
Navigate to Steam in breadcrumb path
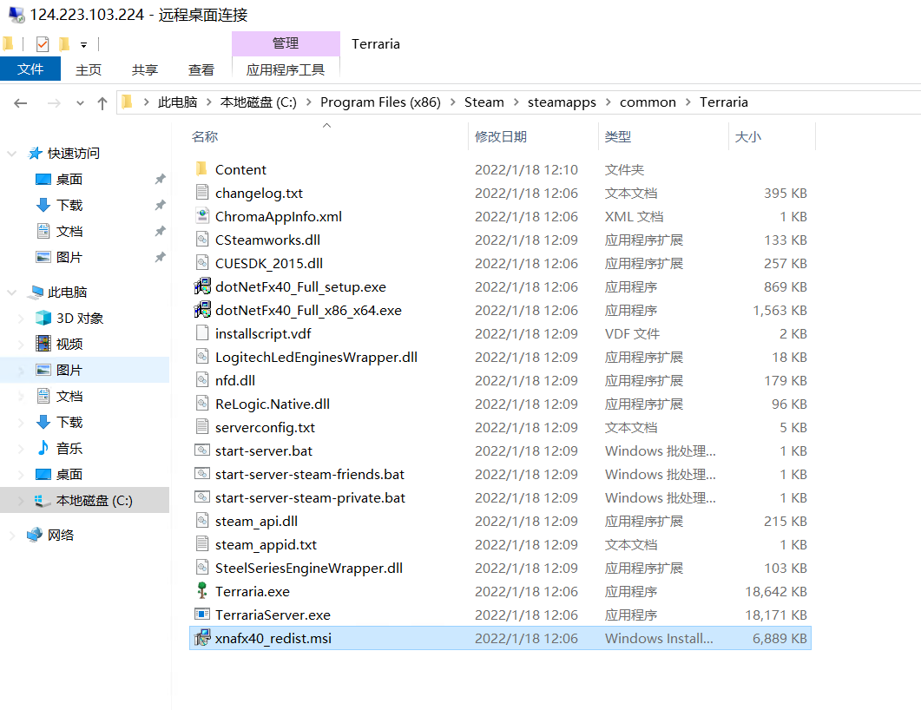[x=484, y=102]
